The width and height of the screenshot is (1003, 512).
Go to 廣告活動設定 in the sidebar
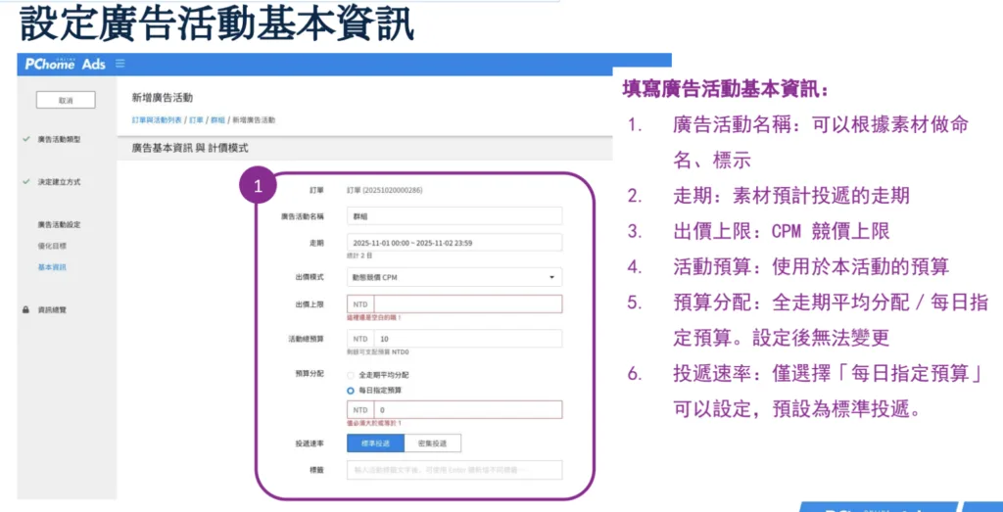59,224
